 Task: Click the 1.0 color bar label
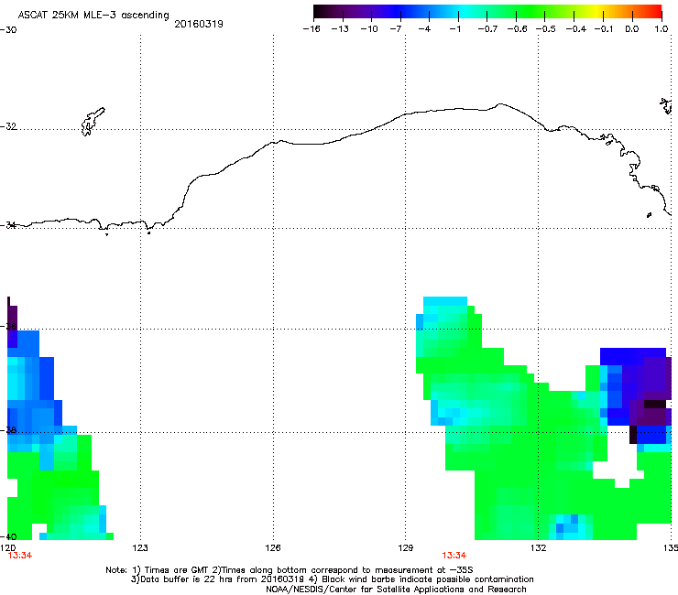662,29
